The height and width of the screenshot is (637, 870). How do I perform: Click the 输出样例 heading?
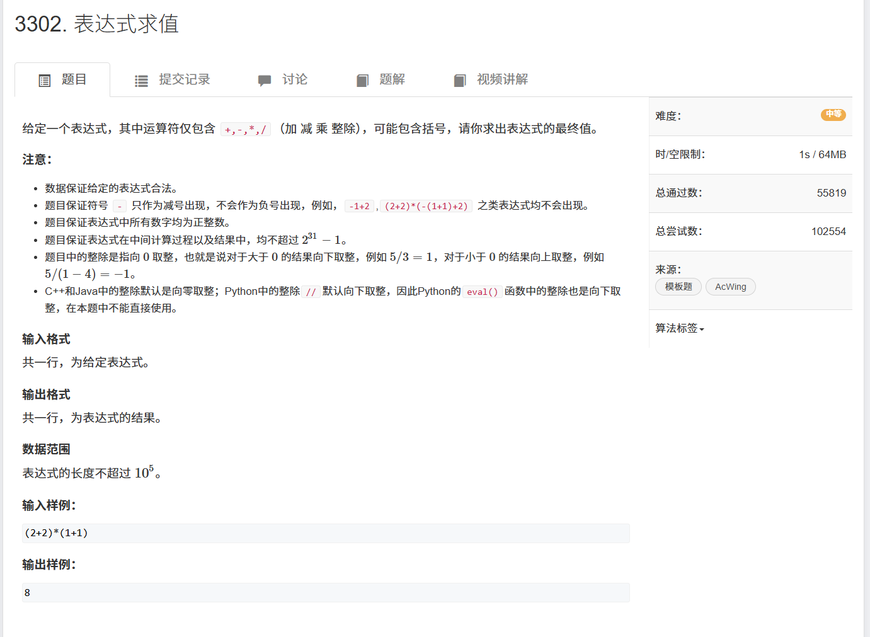(x=49, y=565)
